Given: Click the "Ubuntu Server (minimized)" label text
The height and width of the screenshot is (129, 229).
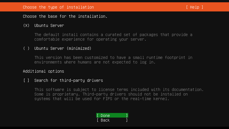Looking at the screenshot, I should 63,48.
